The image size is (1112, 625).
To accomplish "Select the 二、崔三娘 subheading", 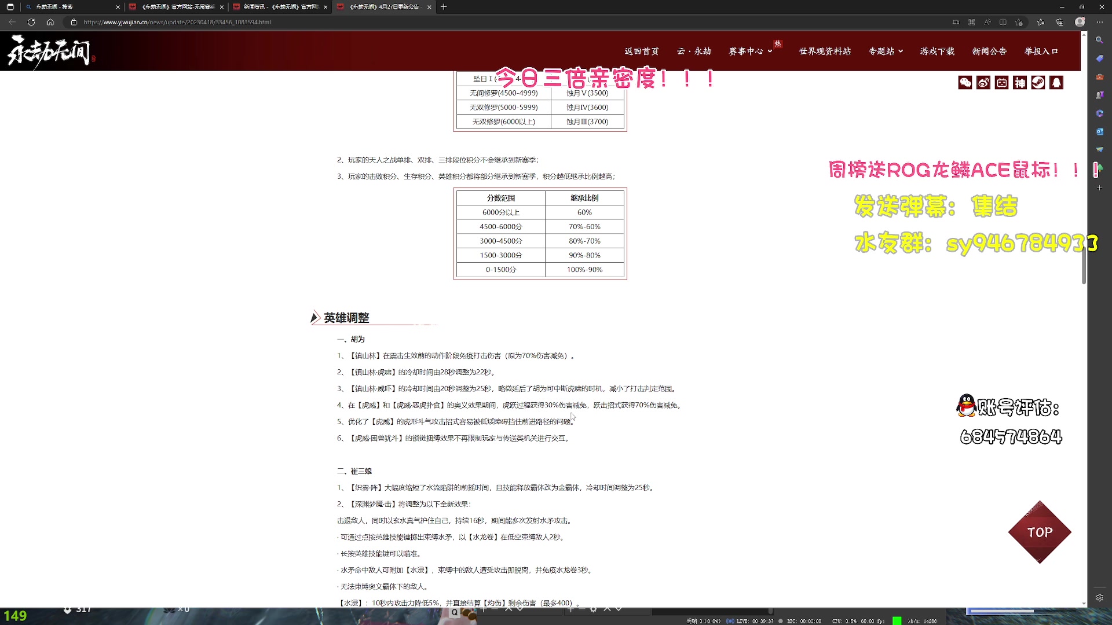I will pos(354,471).
